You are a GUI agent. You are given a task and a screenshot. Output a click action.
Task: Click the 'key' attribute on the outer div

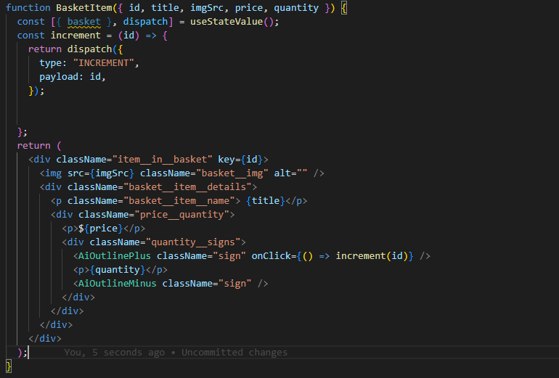point(227,159)
